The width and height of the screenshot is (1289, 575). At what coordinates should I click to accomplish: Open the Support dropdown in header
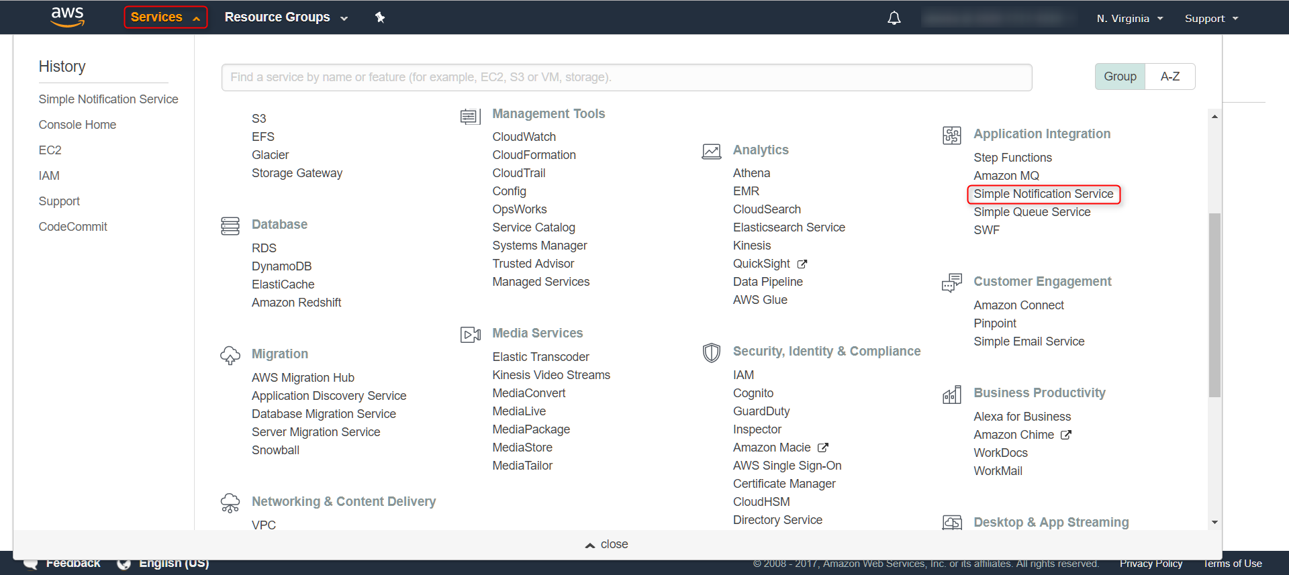1211,19
